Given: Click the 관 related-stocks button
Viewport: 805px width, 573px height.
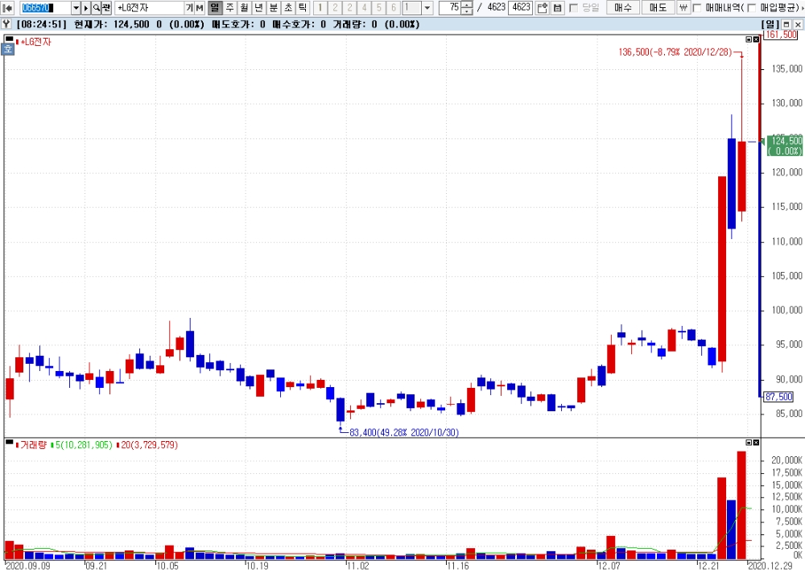Looking at the screenshot, I should (x=106, y=8).
